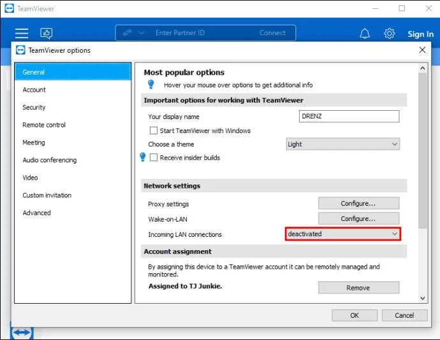Select the General category
Image resolution: width=440 pixels, height=340 pixels.
pyautogui.click(x=73, y=72)
